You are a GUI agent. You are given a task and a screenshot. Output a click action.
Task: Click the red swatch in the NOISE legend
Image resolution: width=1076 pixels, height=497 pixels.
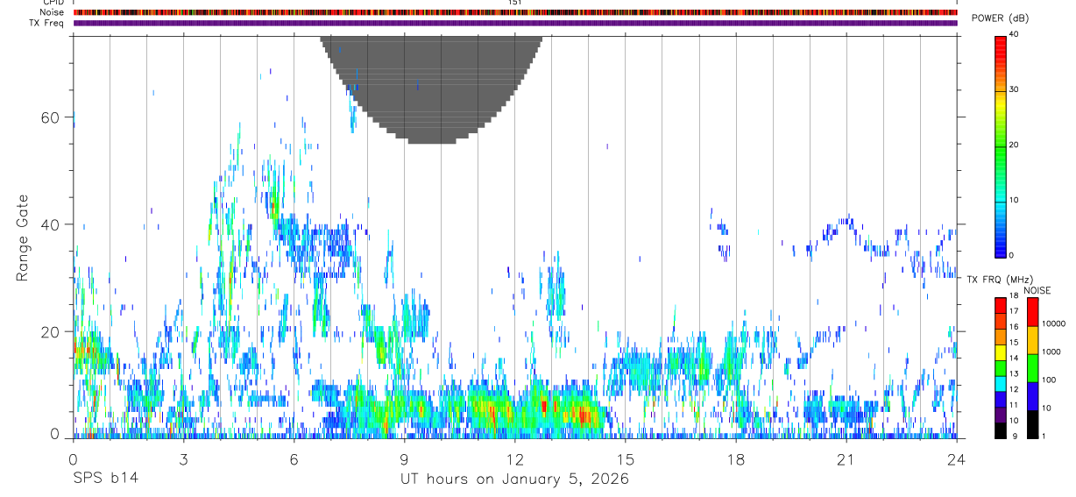point(1032,312)
